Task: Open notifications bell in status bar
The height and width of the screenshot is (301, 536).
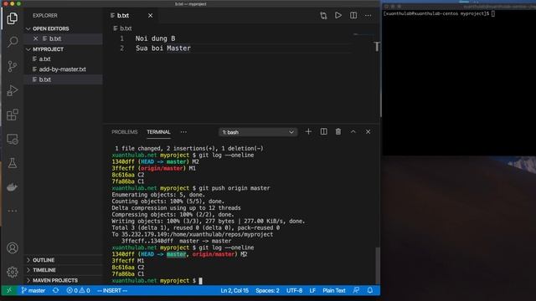Action: [370, 290]
